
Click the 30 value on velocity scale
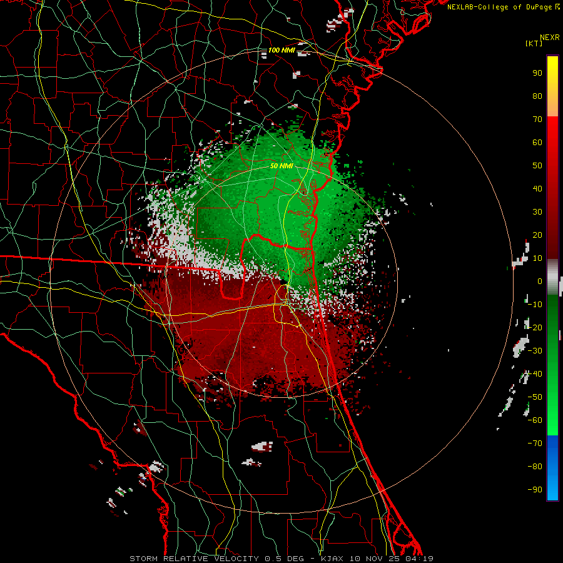pos(537,212)
